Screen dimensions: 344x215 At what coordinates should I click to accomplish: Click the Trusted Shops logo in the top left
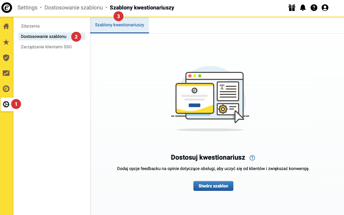[x=7, y=8]
